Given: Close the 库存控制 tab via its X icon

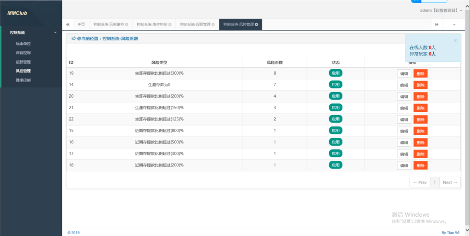Looking at the screenshot, I should [x=170, y=24].
